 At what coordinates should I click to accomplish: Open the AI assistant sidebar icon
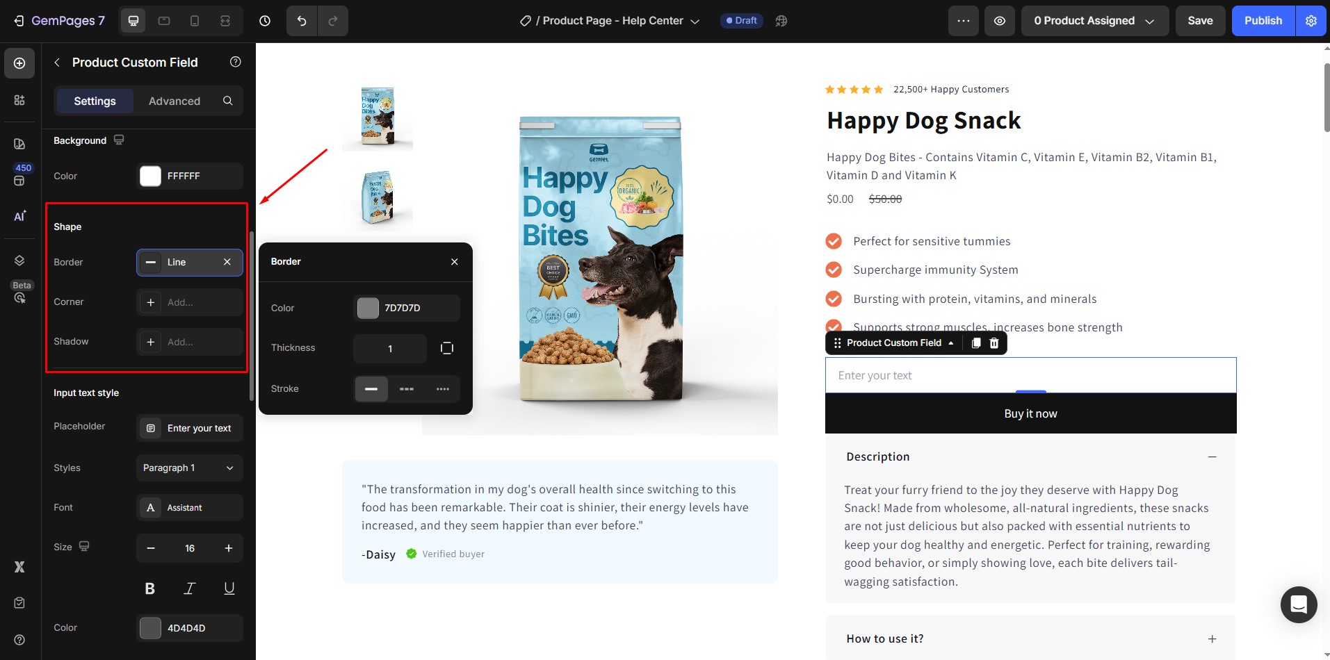[19, 216]
